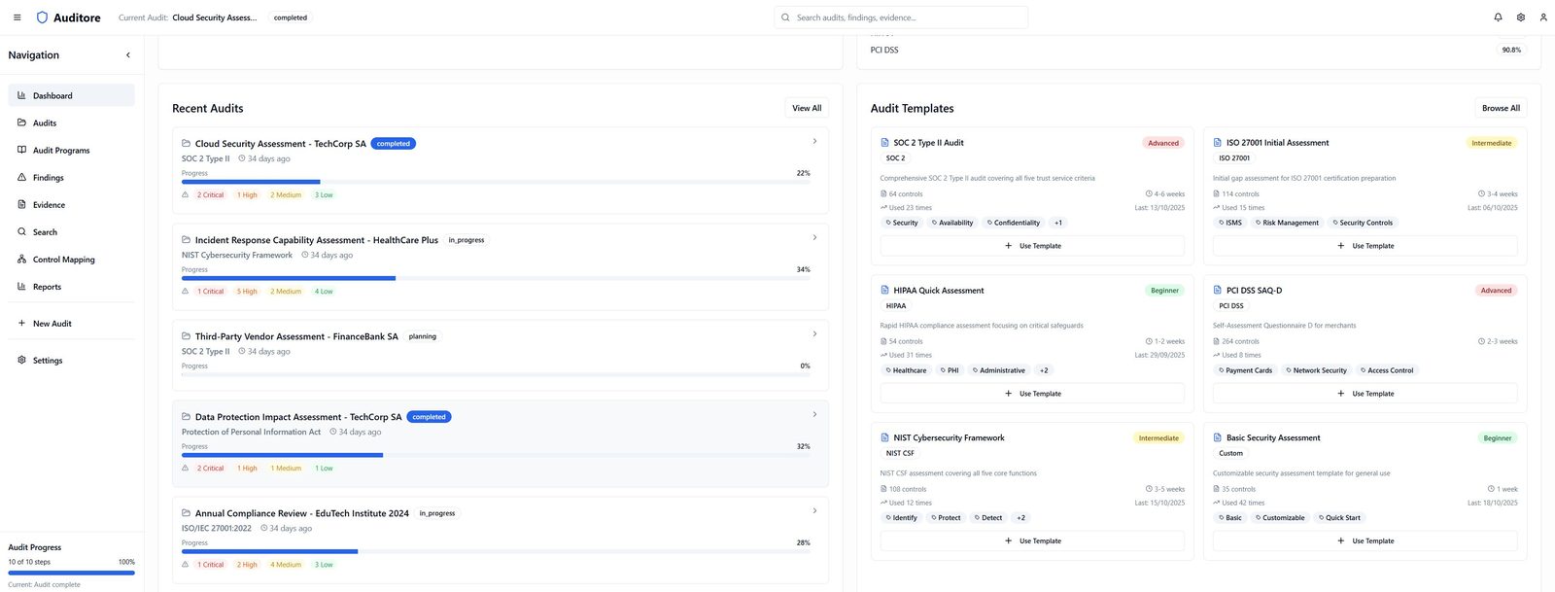Click sidebar Audit Progress bar
Screen dimensions: 1555x592
coord(71,573)
